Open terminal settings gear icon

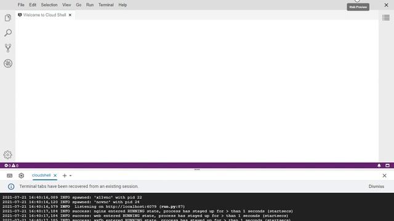coord(21,176)
